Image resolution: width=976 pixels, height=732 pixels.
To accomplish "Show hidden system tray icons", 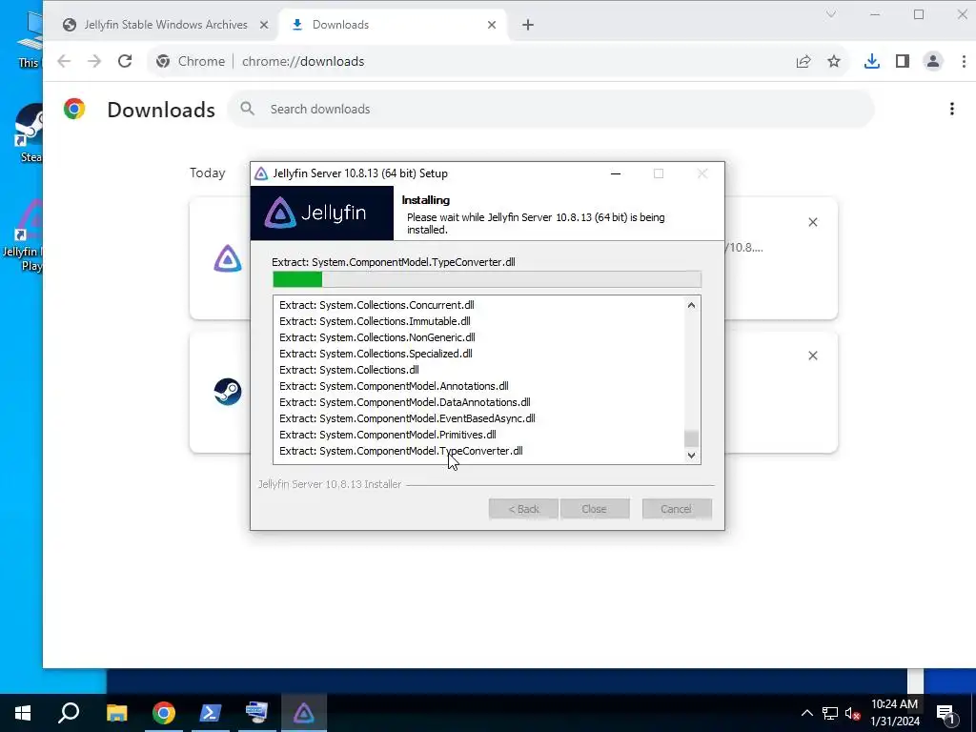I will [x=806, y=713].
